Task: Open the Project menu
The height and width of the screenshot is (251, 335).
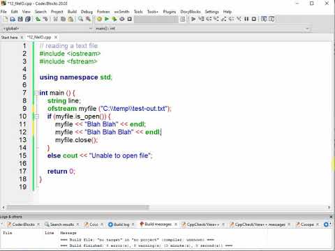Action: click(57, 12)
